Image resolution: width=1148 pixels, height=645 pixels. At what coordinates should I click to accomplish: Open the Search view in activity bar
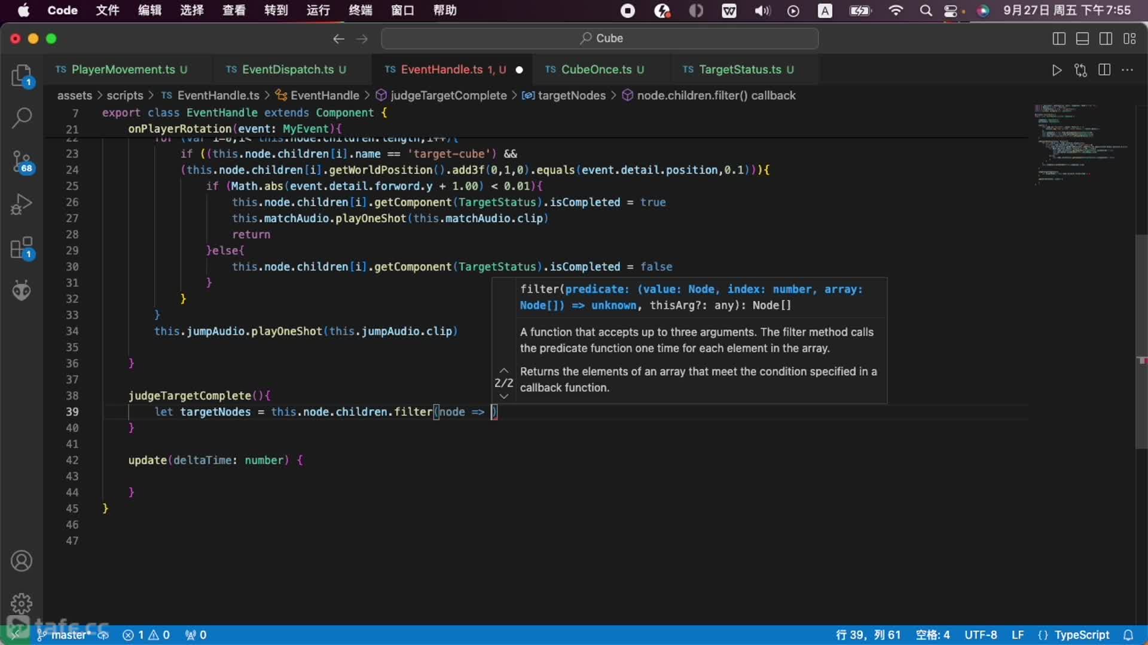[22, 118]
